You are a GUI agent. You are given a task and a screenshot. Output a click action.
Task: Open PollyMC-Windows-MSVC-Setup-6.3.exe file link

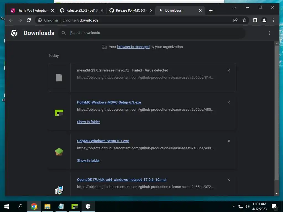pyautogui.click(x=109, y=102)
